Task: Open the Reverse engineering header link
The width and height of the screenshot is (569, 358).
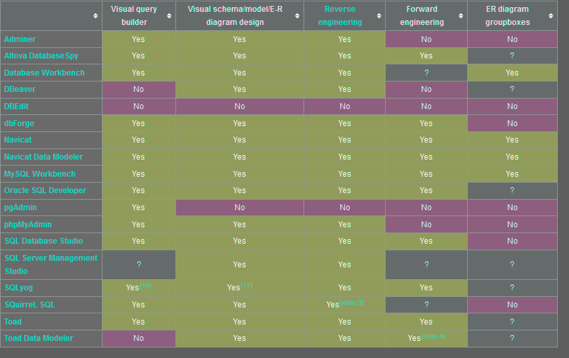Action: tap(340, 16)
